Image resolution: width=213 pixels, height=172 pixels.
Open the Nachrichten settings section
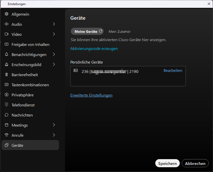pyautogui.click(x=22, y=115)
